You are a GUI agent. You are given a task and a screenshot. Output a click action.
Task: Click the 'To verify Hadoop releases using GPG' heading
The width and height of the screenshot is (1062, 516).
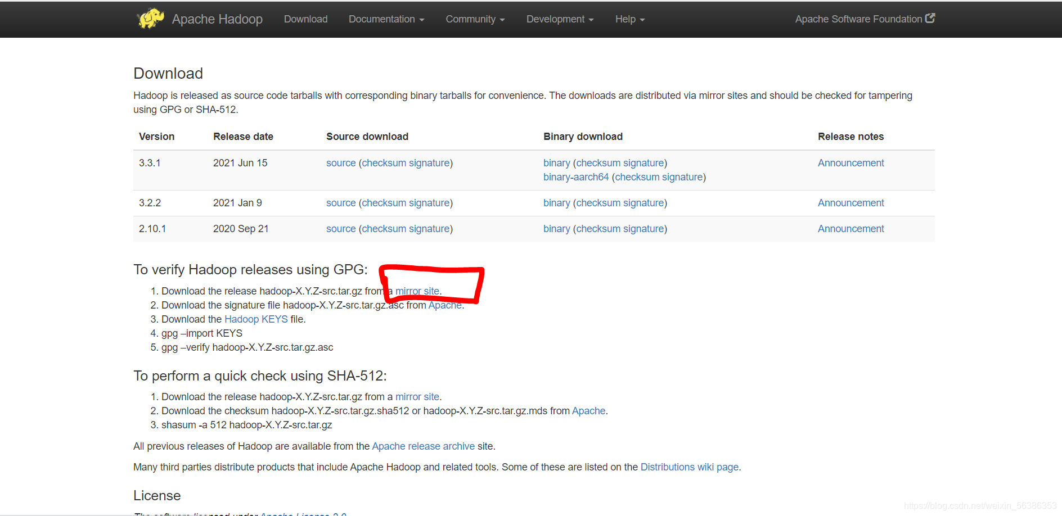coord(250,270)
